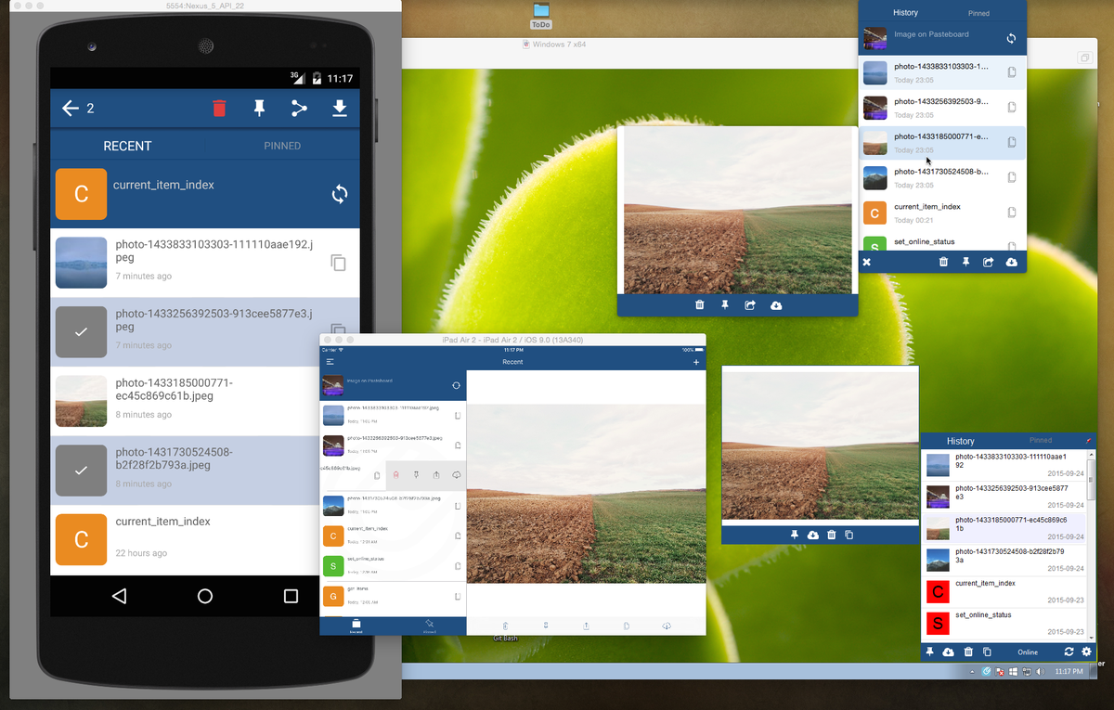
Task: Select photo-1433256392503 row in Windows panel
Action: 1004,496
